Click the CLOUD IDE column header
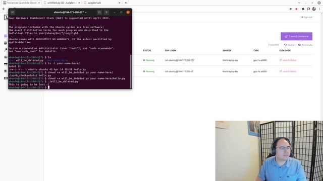This screenshot has width=323, height=181. click(285, 50)
